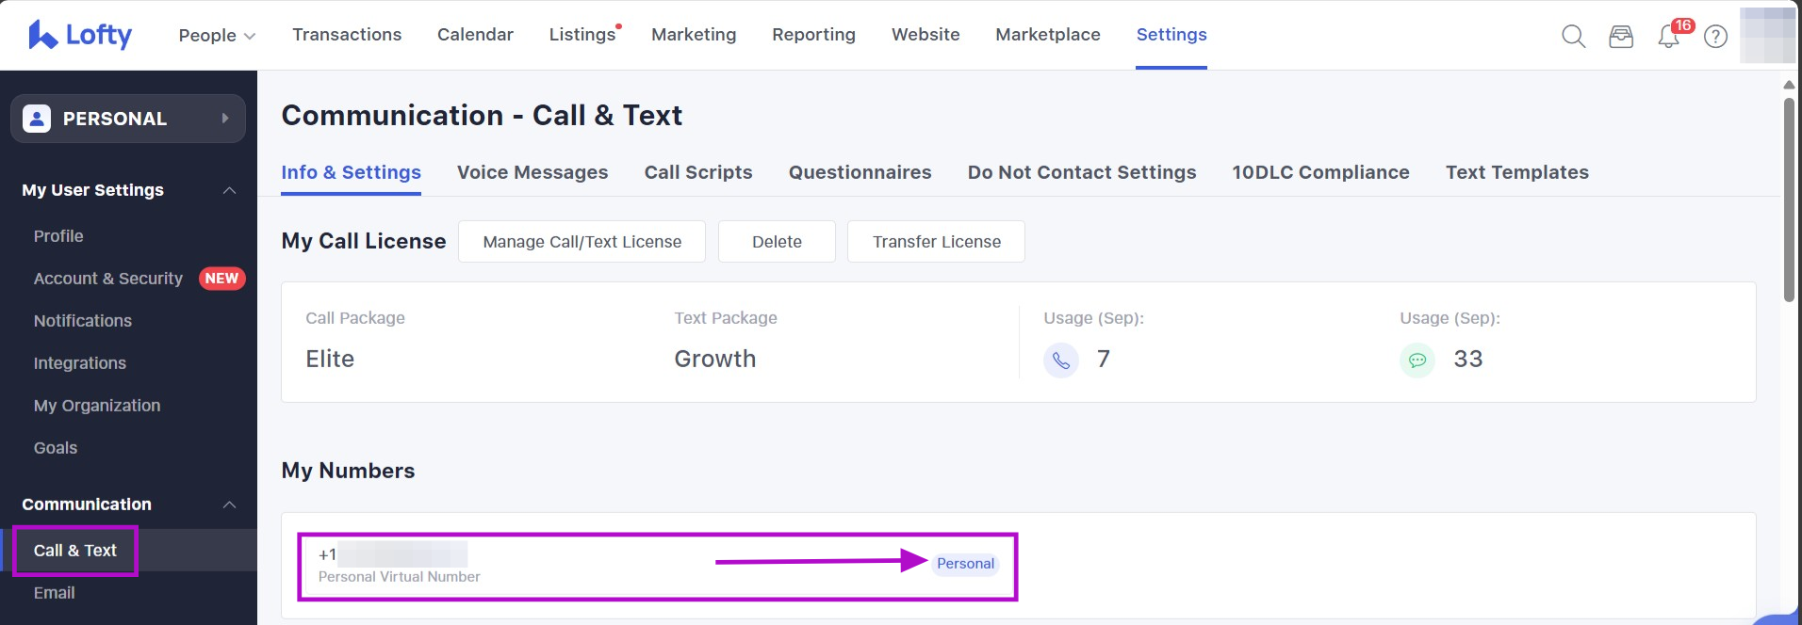1802x625 pixels.
Task: Collapse the My User Settings section
Action: pos(229,190)
